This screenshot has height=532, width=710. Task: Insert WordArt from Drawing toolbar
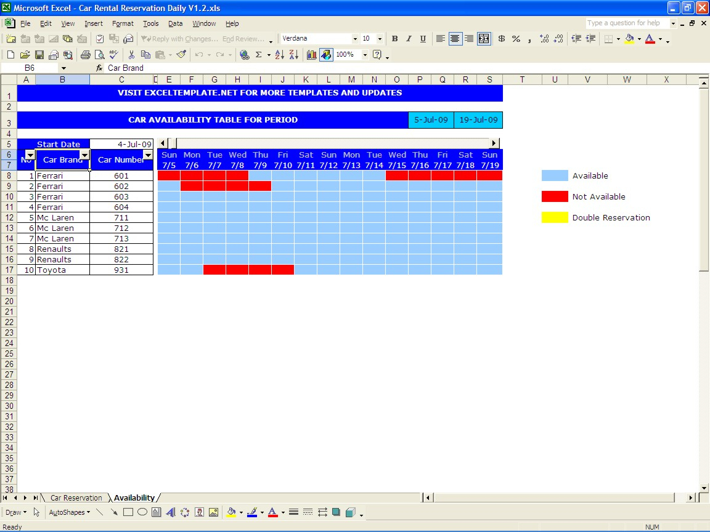click(x=171, y=512)
